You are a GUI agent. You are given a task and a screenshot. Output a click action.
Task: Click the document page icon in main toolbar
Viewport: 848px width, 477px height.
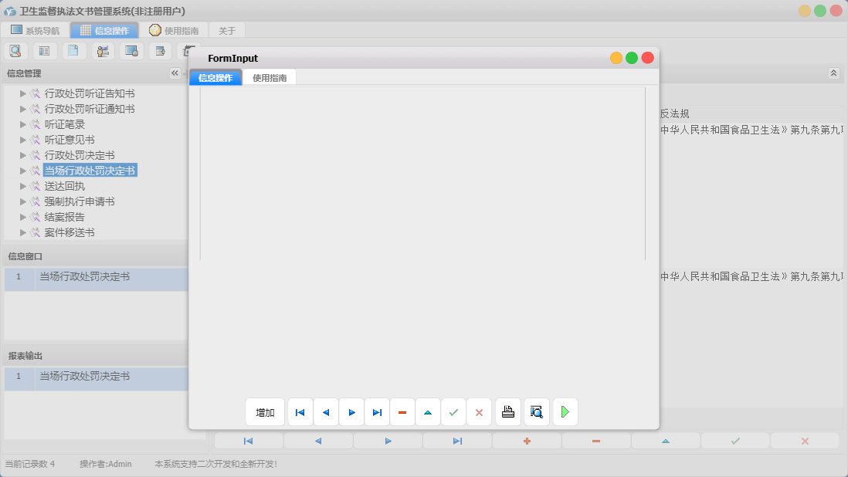pos(73,51)
